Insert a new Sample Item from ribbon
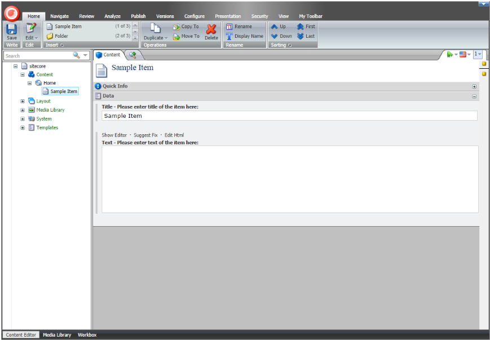 coord(64,27)
